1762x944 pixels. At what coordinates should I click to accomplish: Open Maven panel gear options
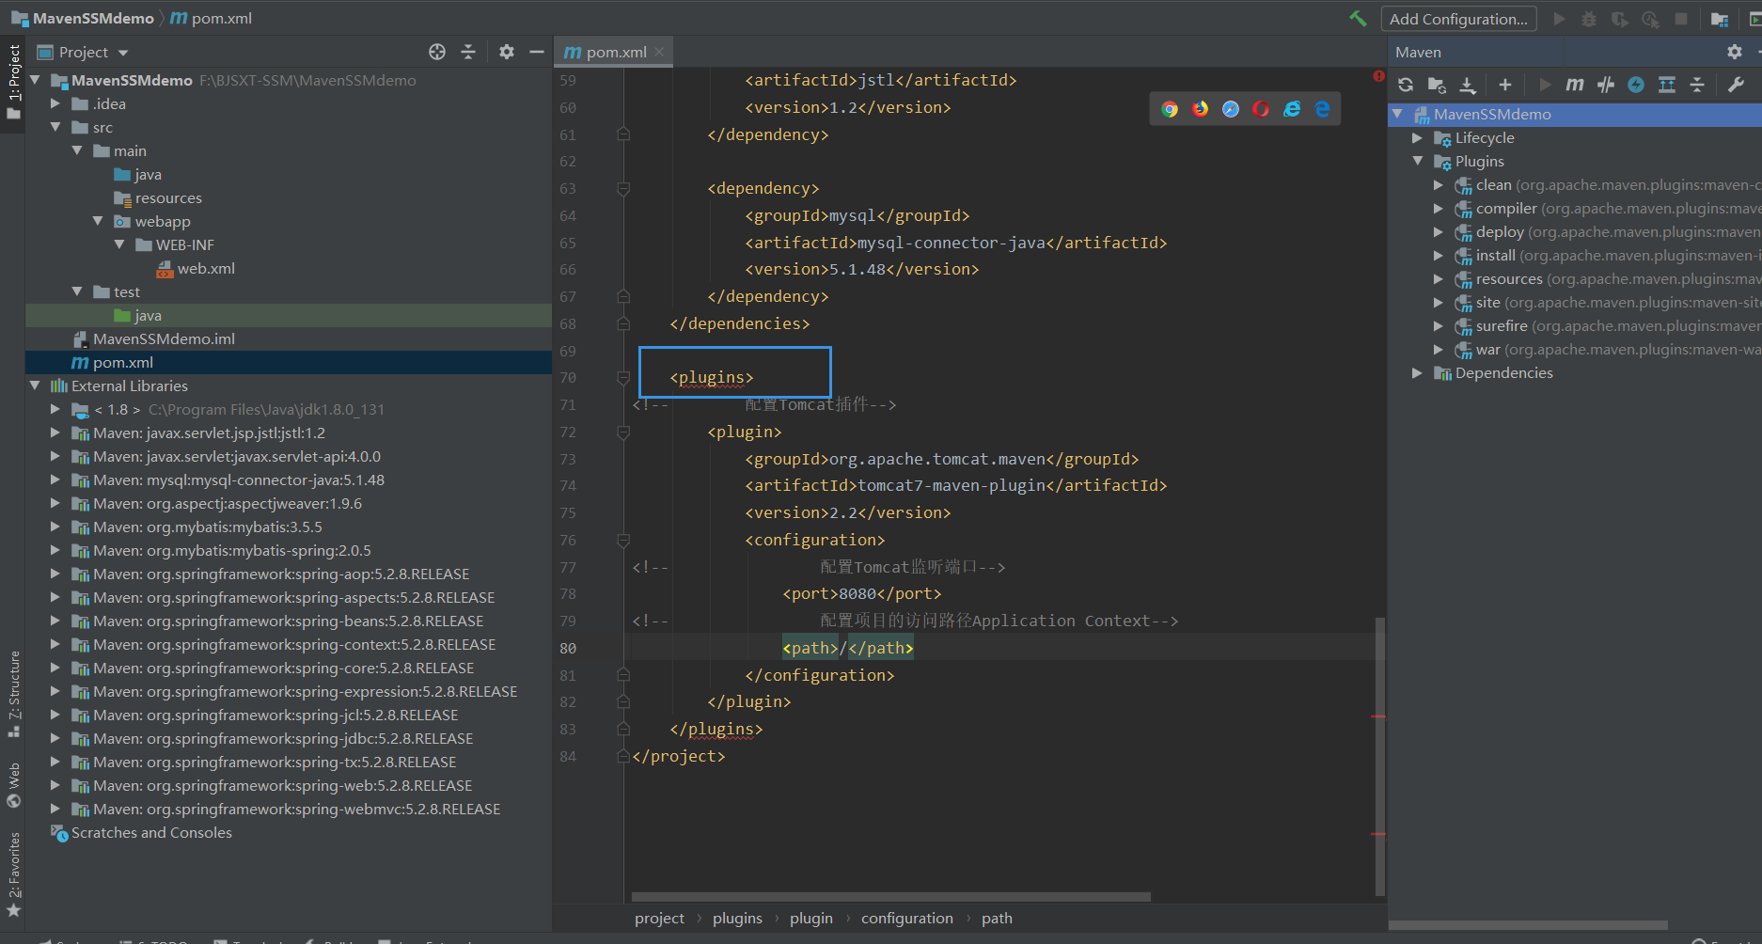pos(1735,52)
